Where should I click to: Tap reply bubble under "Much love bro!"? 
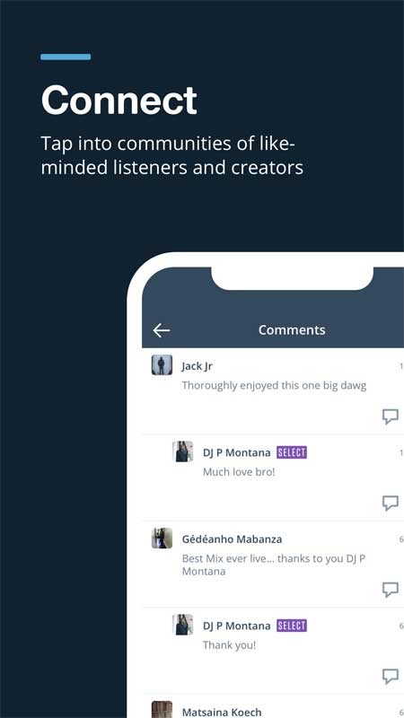391,503
